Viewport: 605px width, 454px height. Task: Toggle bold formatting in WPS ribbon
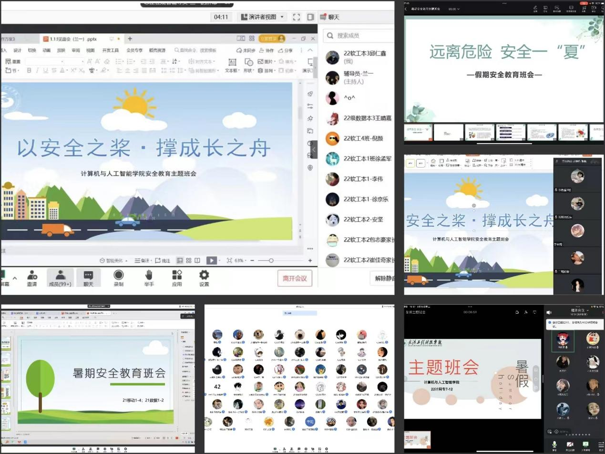tap(29, 71)
